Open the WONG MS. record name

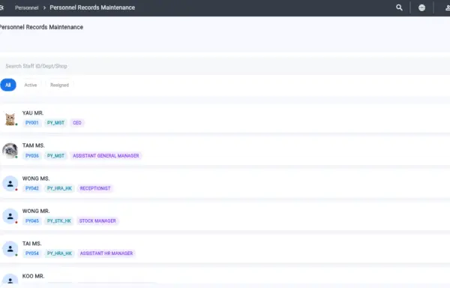point(36,178)
